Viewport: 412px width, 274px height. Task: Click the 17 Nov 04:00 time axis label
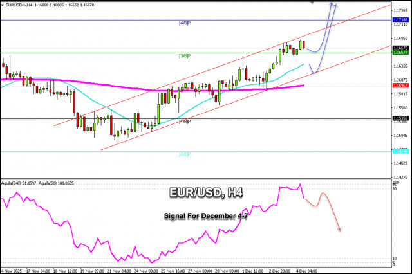[39, 271]
